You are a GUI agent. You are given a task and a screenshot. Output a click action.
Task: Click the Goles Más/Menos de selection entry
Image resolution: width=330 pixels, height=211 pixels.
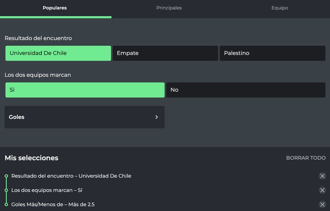point(53,204)
